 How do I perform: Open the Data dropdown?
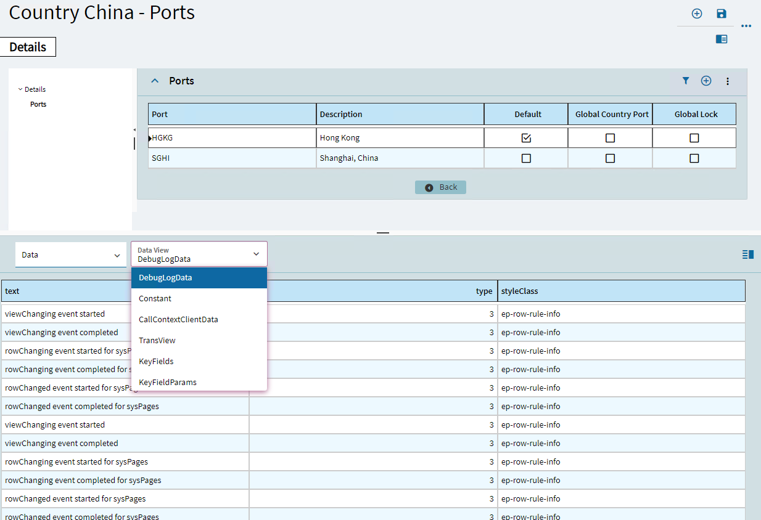(70, 254)
